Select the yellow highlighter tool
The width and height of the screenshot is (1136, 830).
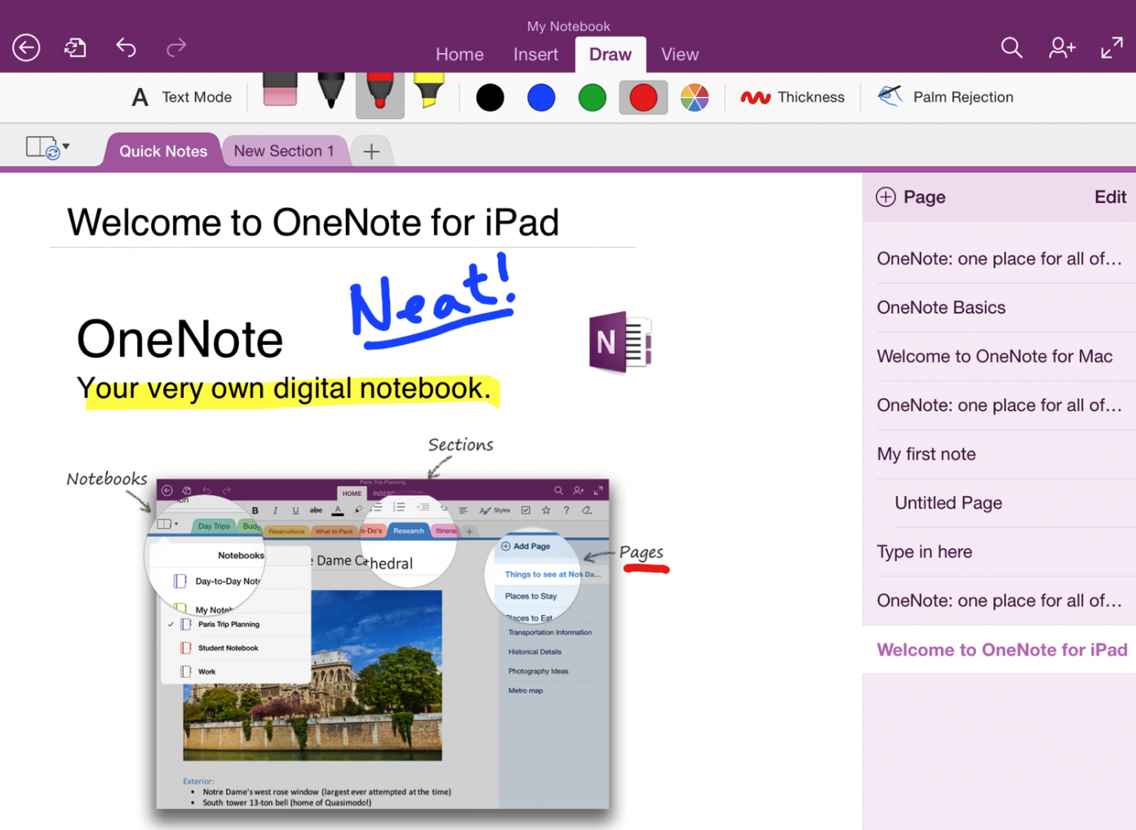429,91
